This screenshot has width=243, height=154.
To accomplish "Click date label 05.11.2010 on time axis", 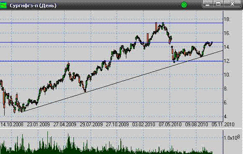I will [223, 125].
